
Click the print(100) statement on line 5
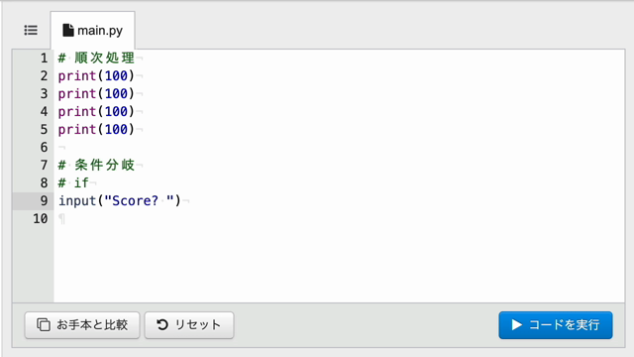[96, 130]
